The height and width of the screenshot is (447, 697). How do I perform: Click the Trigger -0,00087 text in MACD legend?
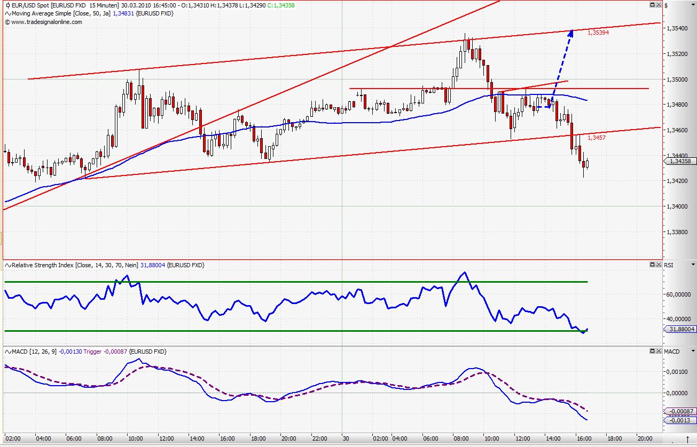pos(106,352)
